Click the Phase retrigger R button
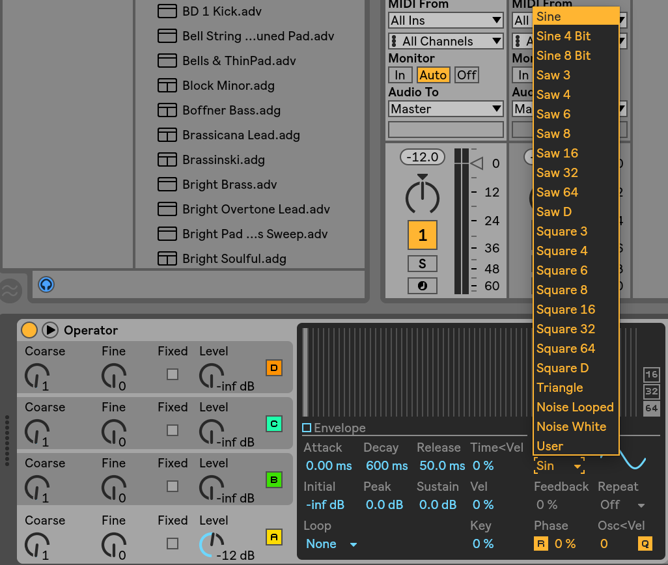 tap(541, 544)
